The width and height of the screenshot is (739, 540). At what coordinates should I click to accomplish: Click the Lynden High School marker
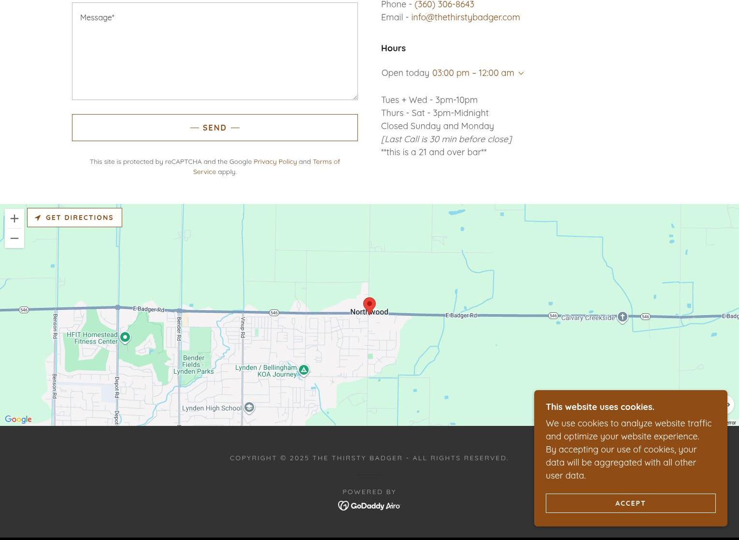[x=249, y=408]
